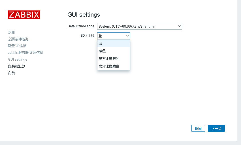Go to the 欢迎 step in sidebar

tap(11, 32)
